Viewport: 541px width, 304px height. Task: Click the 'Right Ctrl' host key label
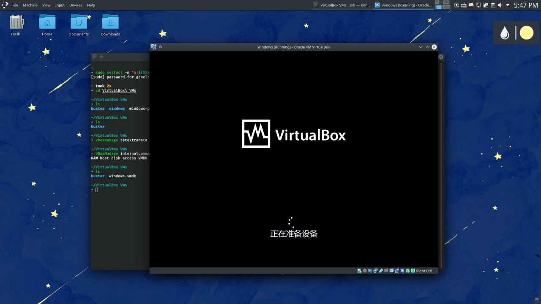[x=424, y=271]
